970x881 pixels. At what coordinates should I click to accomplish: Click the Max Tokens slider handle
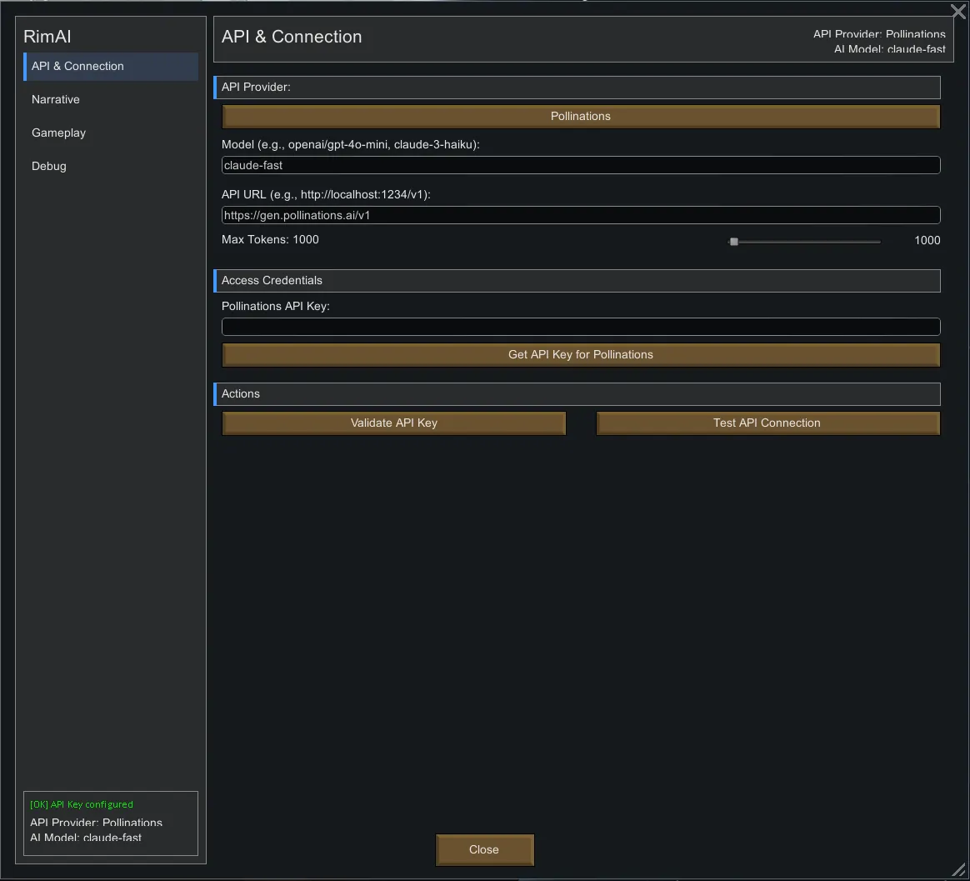coord(734,242)
